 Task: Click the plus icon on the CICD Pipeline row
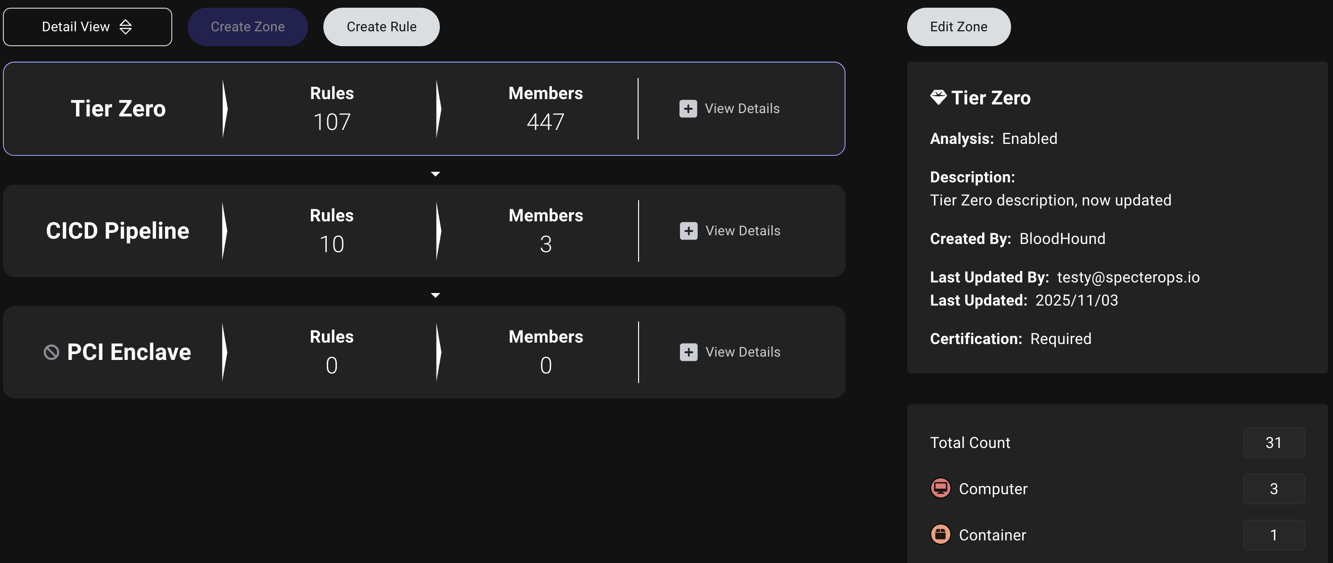click(688, 231)
